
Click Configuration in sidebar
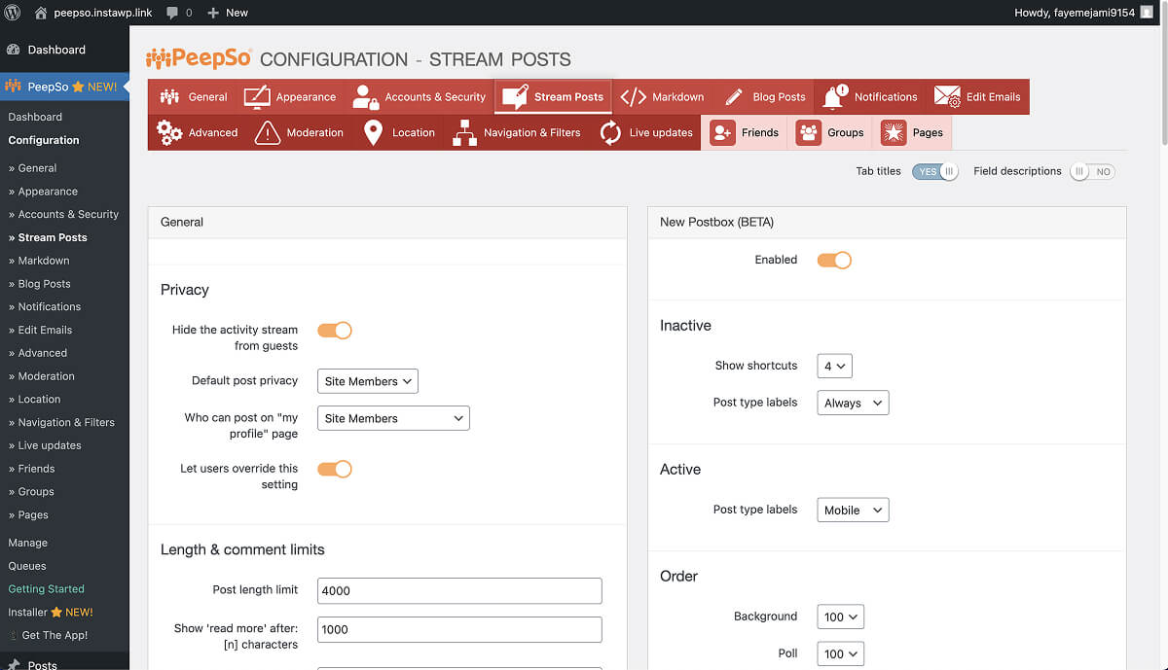click(44, 140)
